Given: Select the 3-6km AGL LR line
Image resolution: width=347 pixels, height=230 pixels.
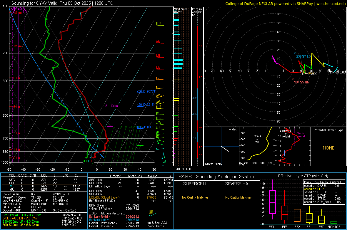Looking at the screenshot, I should (21, 218).
